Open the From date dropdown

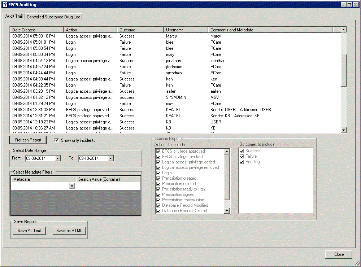tap(57, 158)
